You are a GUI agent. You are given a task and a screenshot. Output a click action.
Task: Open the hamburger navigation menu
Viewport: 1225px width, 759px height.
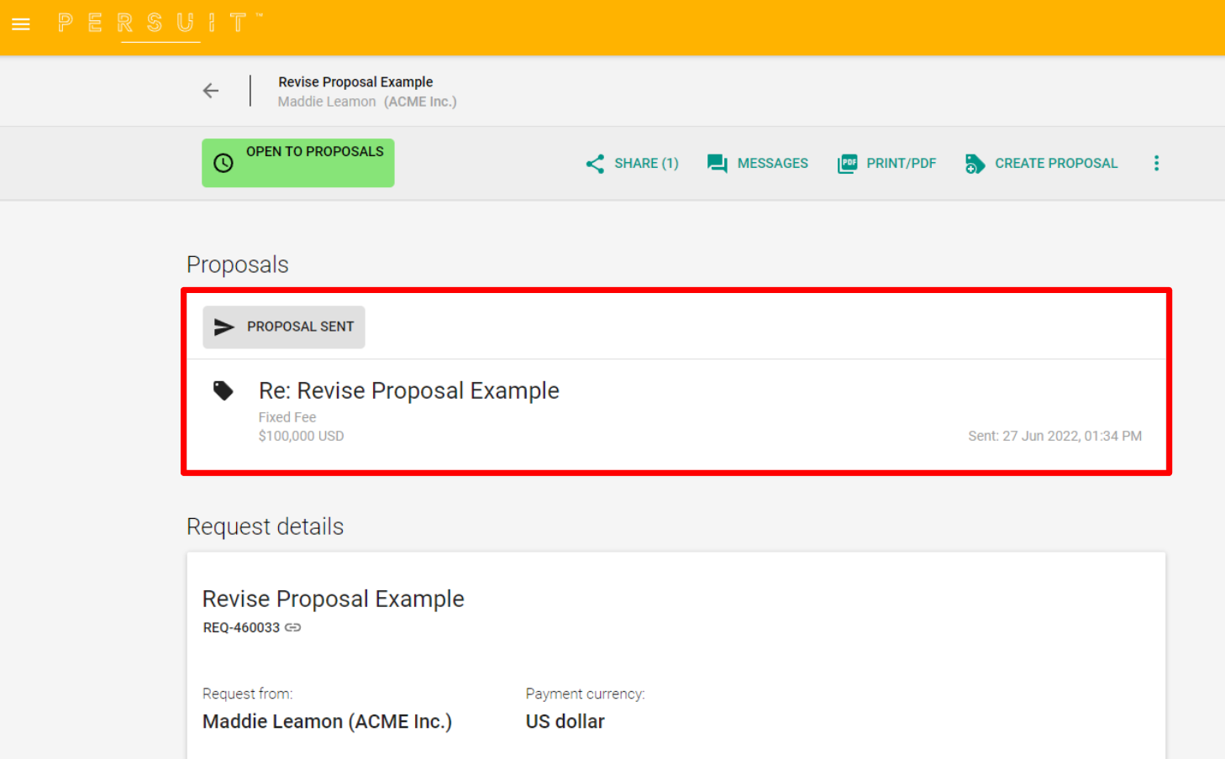tap(21, 24)
